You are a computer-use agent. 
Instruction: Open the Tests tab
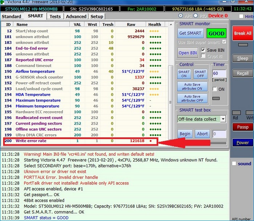click(x=55, y=16)
